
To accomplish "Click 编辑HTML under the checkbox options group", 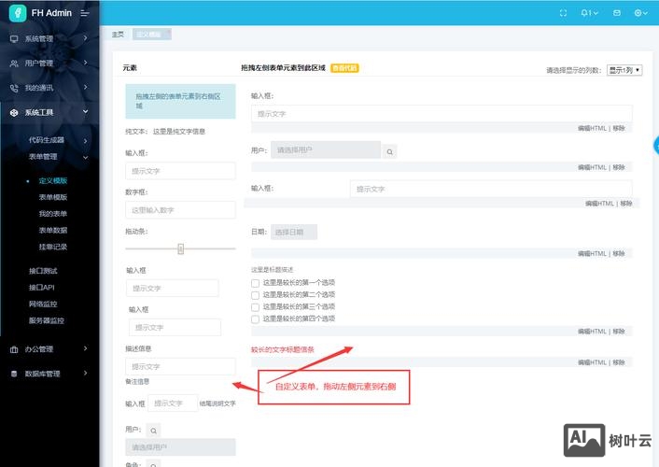I will pyautogui.click(x=592, y=332).
